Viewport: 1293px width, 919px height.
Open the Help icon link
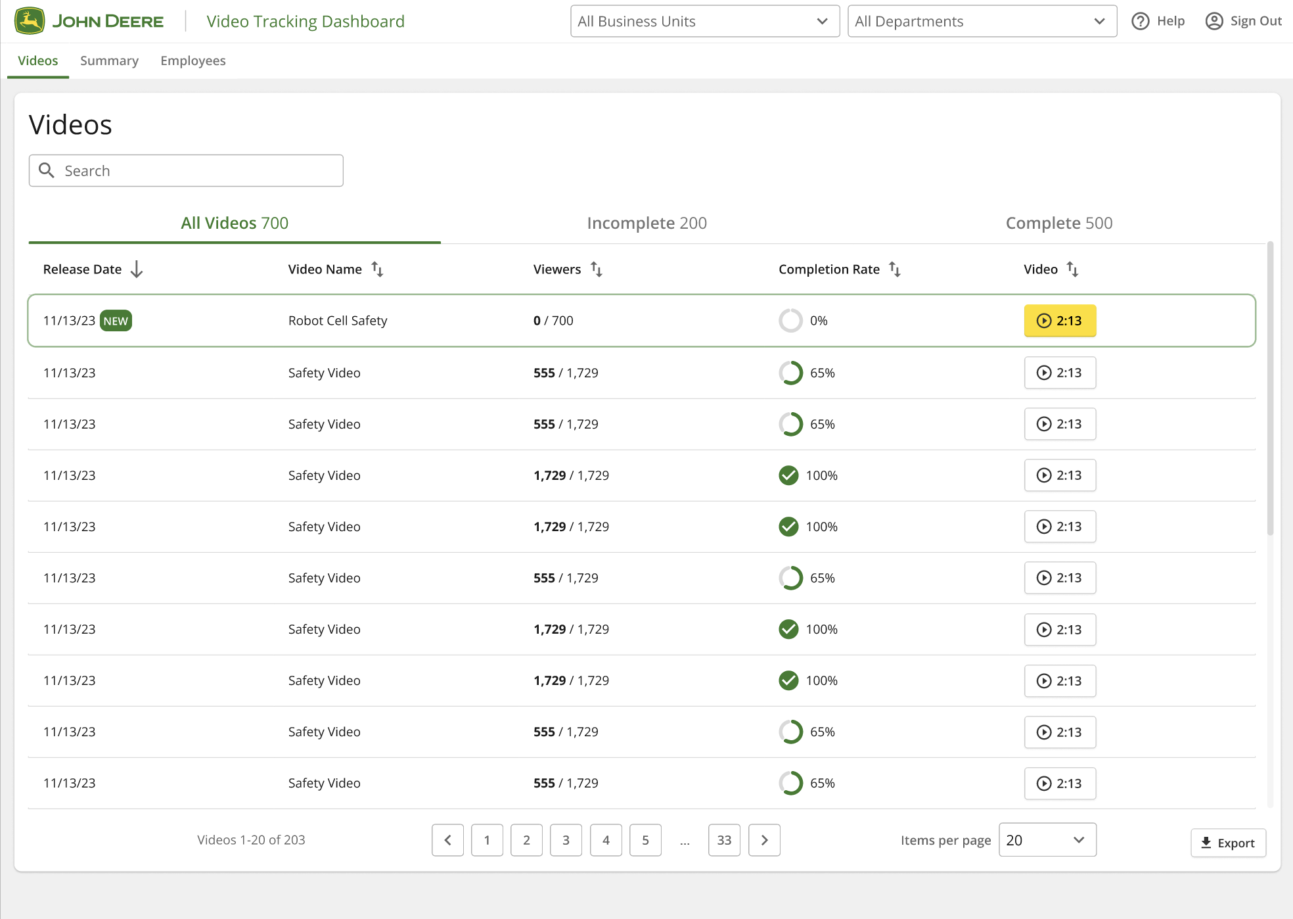point(1141,21)
